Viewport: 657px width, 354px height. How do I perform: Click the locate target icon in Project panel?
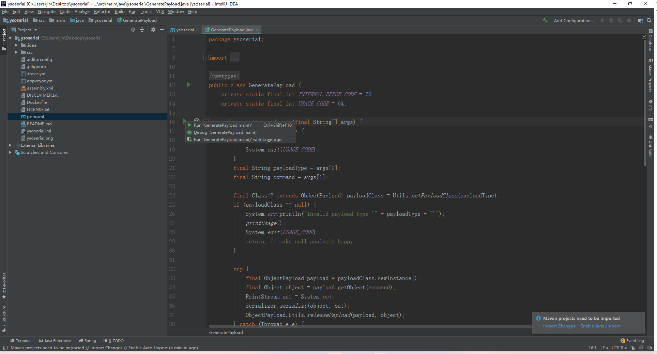[x=133, y=30]
